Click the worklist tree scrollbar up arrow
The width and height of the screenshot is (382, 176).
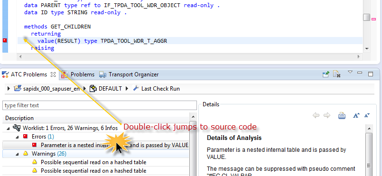tap(193, 117)
